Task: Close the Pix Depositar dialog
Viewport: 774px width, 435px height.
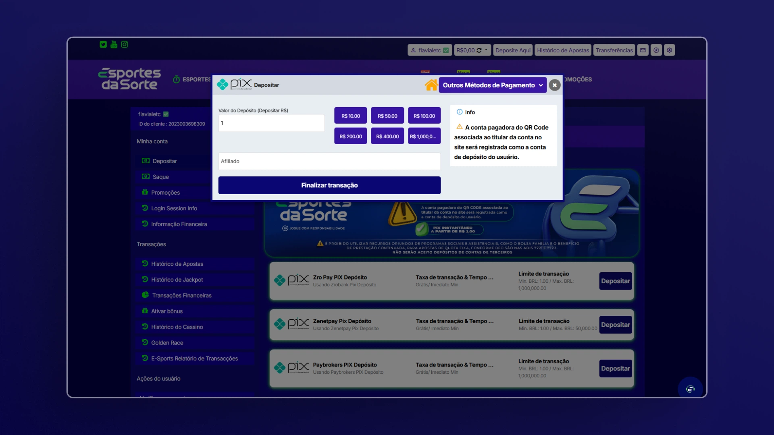Action: coord(554,85)
